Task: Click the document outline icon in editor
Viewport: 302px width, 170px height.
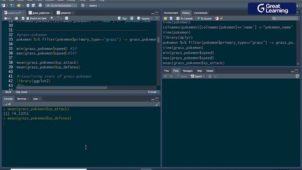Action: pos(157,18)
